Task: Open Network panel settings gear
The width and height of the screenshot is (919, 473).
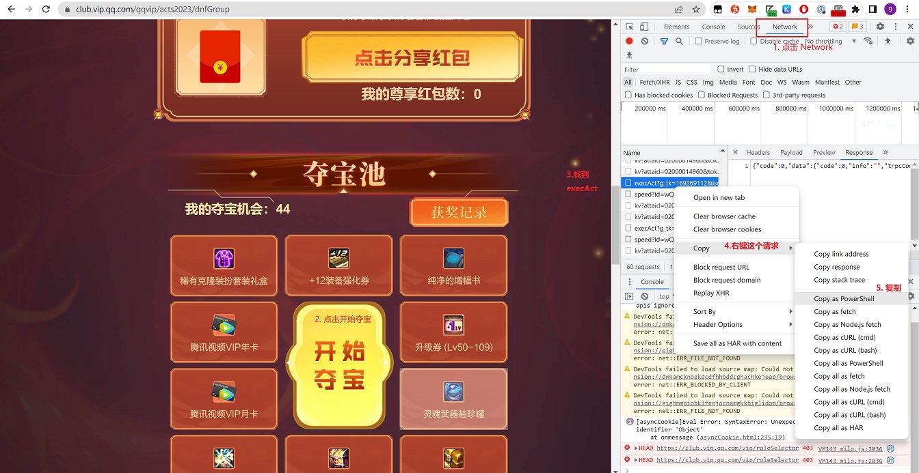Action: [910, 41]
